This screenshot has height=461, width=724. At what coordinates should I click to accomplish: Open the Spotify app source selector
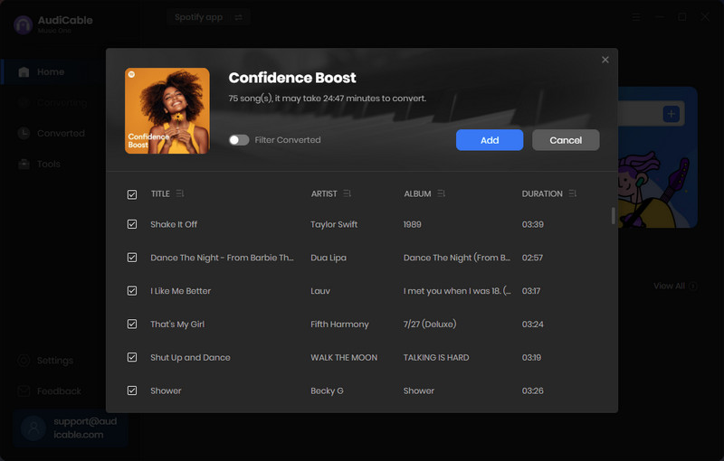click(x=208, y=17)
